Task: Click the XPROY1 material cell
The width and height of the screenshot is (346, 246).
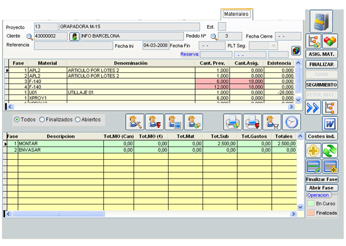Action: click(x=47, y=98)
